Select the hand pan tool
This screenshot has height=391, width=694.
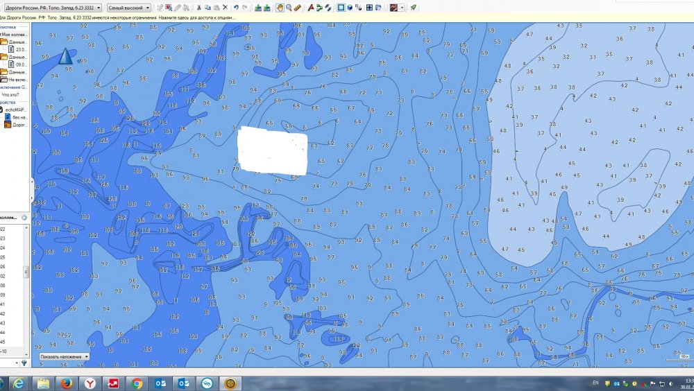tap(279, 8)
